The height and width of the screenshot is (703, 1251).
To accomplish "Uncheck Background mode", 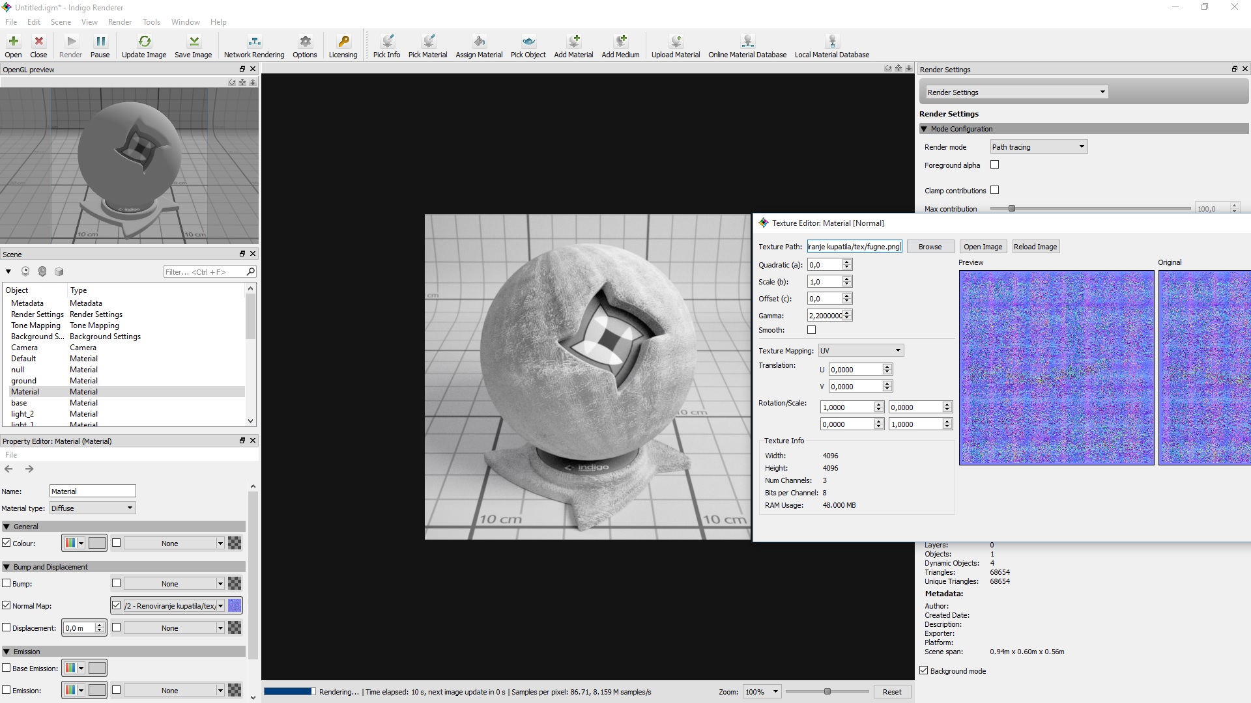I will pos(923,670).
